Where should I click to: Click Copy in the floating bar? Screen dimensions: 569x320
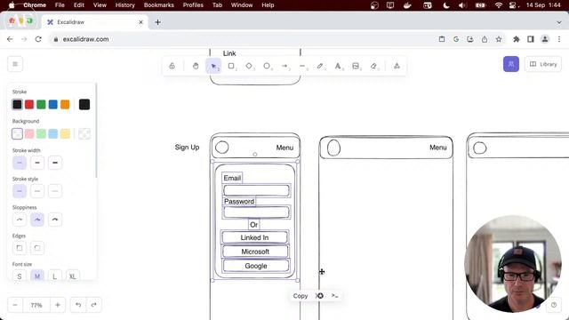click(301, 296)
